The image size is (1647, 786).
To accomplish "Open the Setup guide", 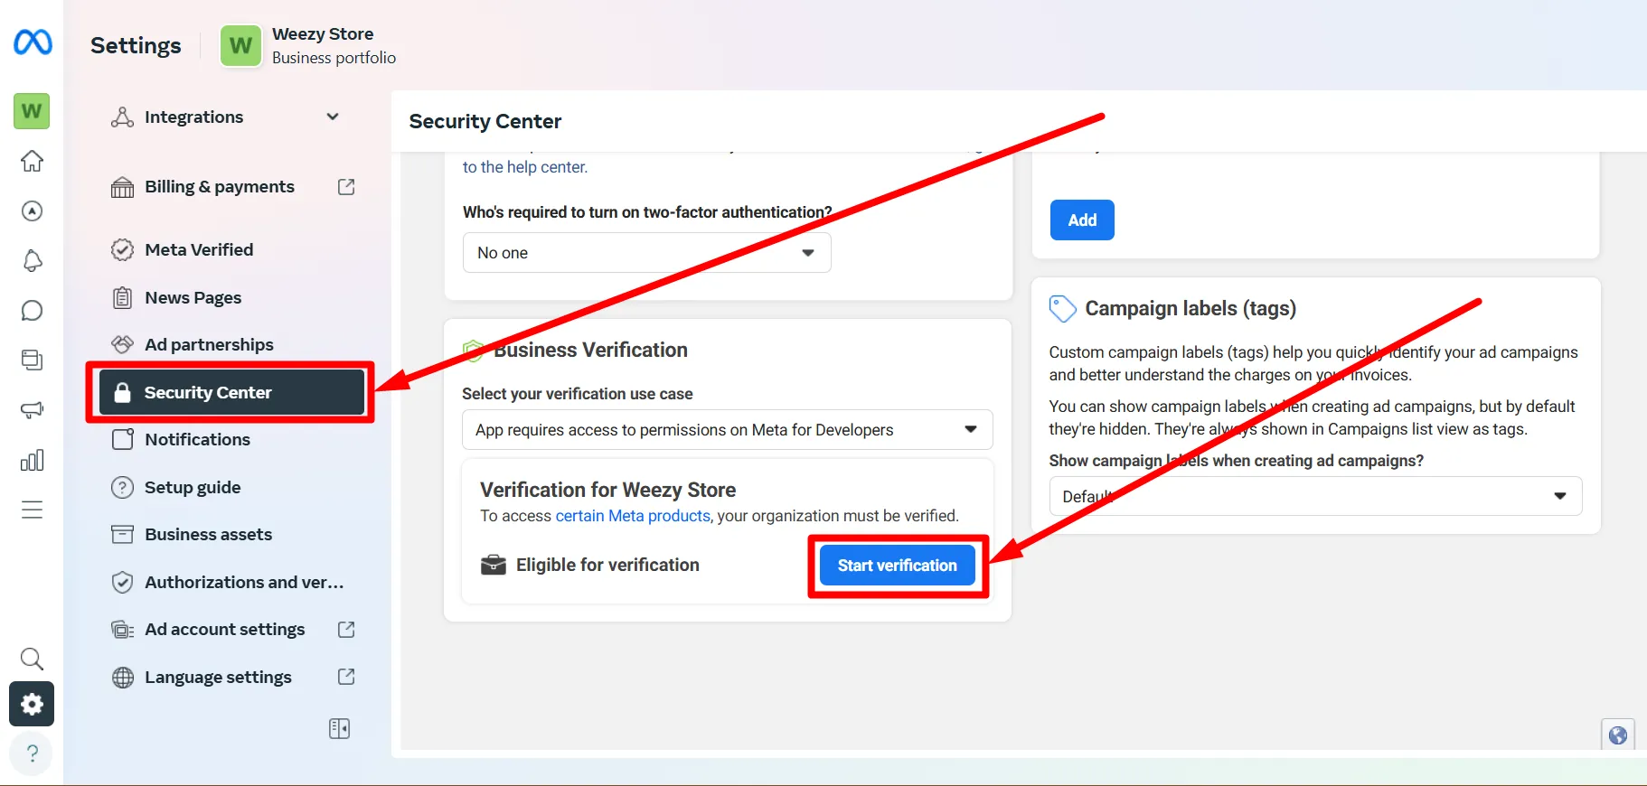I will click(193, 488).
